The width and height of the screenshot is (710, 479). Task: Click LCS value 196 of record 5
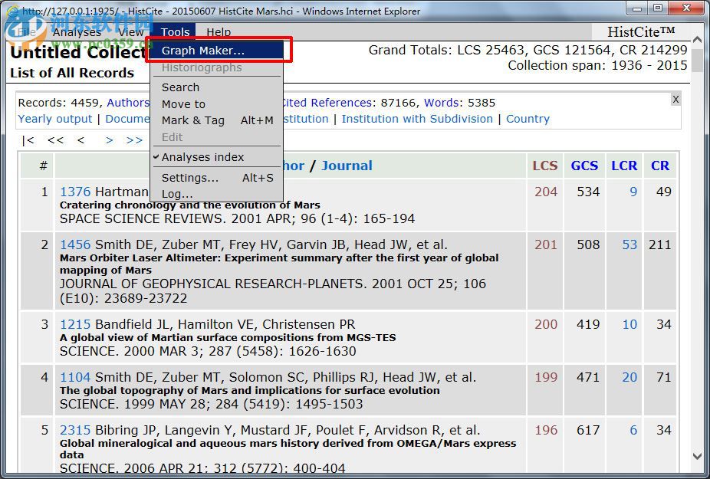point(546,430)
